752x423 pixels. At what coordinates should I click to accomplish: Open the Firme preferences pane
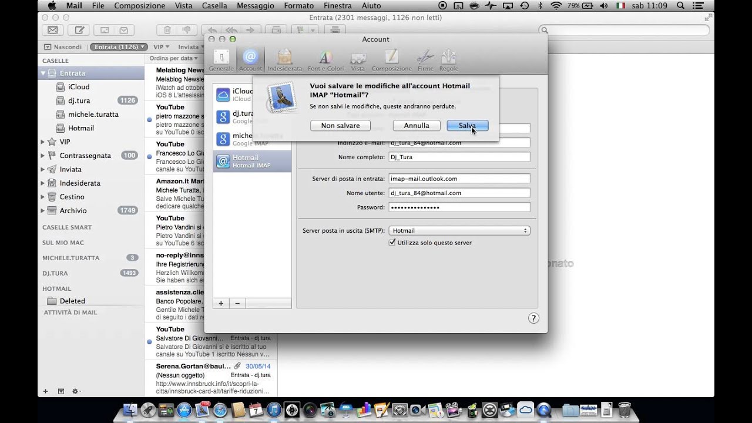click(x=425, y=61)
